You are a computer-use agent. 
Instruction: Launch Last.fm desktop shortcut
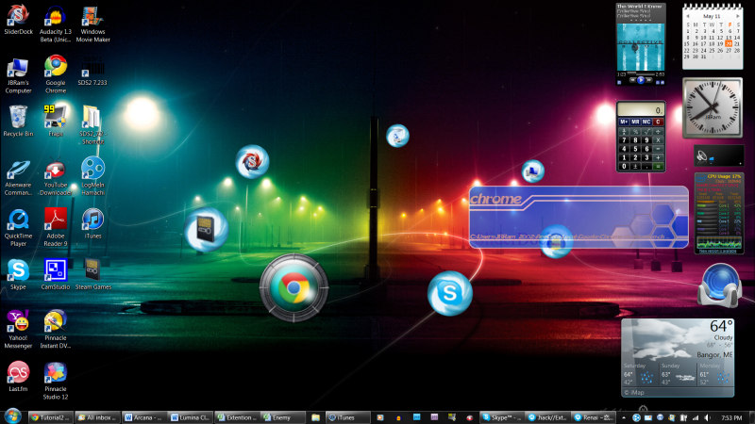click(18, 376)
